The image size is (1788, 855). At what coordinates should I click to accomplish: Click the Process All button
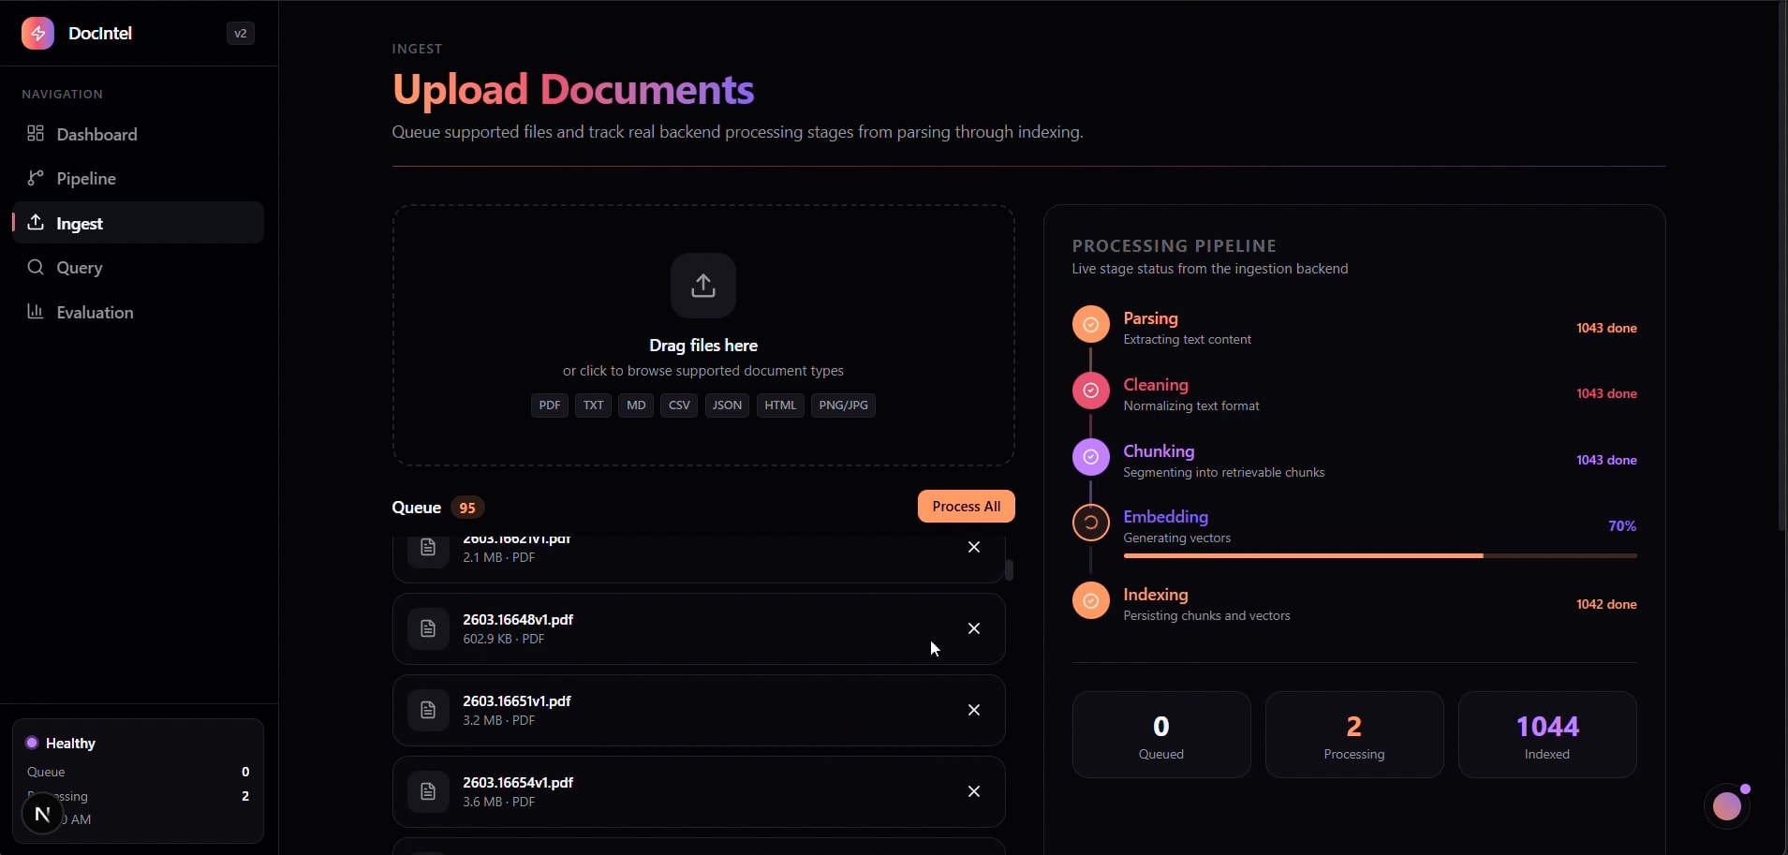tap(967, 506)
